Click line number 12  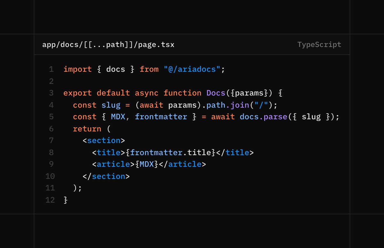click(50, 200)
